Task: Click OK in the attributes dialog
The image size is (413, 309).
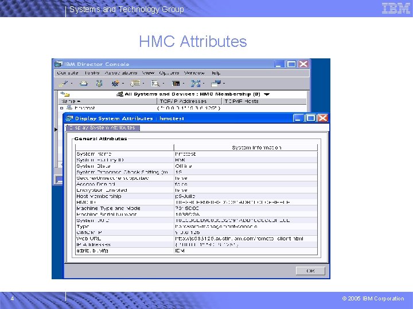Action: (310, 271)
